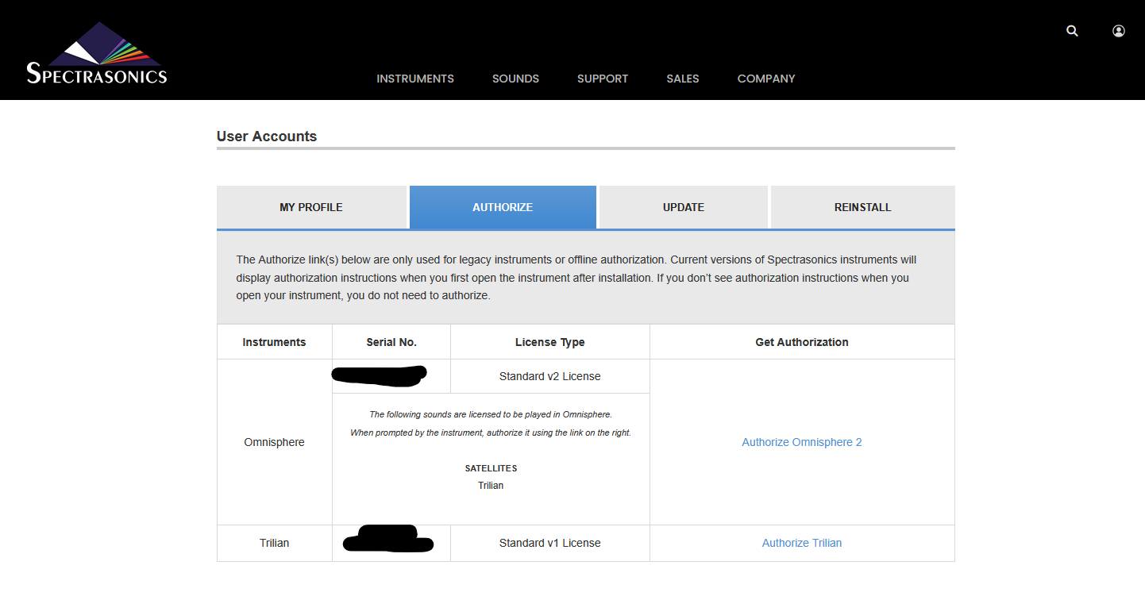Open the Instruments navigation menu
Image resolution: width=1145 pixels, height=596 pixels.
pos(415,79)
